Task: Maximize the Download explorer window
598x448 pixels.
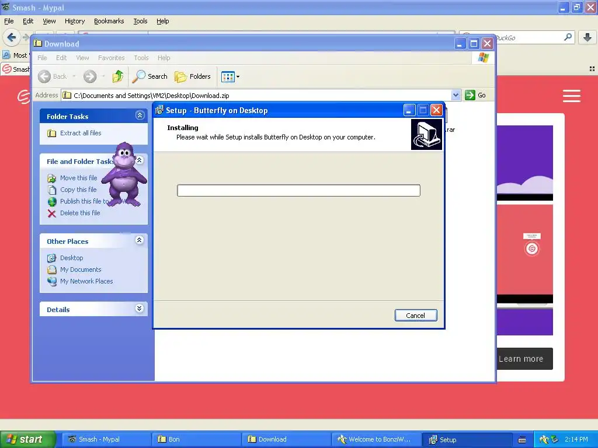Action: [x=474, y=43]
